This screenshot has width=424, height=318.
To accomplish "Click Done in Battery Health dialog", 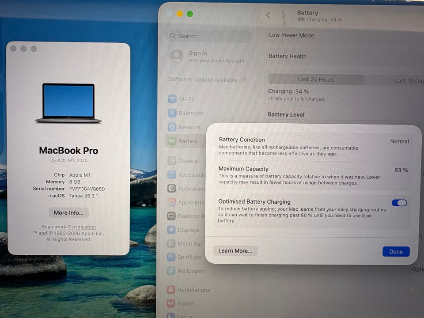I will pyautogui.click(x=396, y=251).
